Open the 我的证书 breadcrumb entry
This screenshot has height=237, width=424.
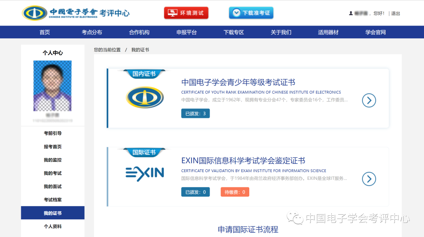(141, 50)
